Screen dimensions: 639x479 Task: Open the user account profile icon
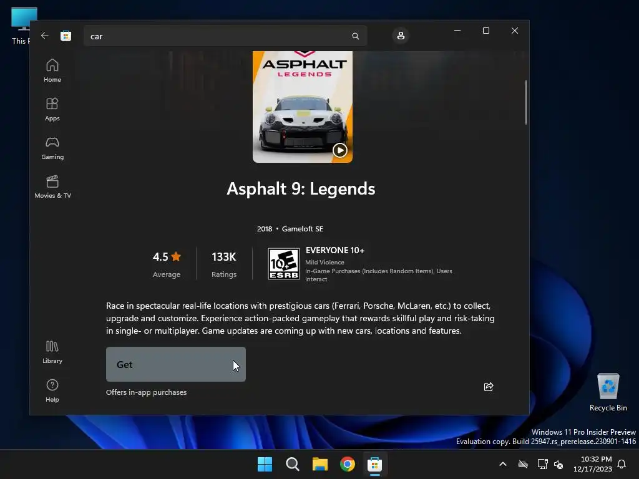click(401, 36)
